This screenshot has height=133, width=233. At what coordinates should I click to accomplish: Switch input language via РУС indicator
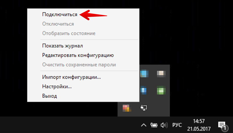click(177, 125)
